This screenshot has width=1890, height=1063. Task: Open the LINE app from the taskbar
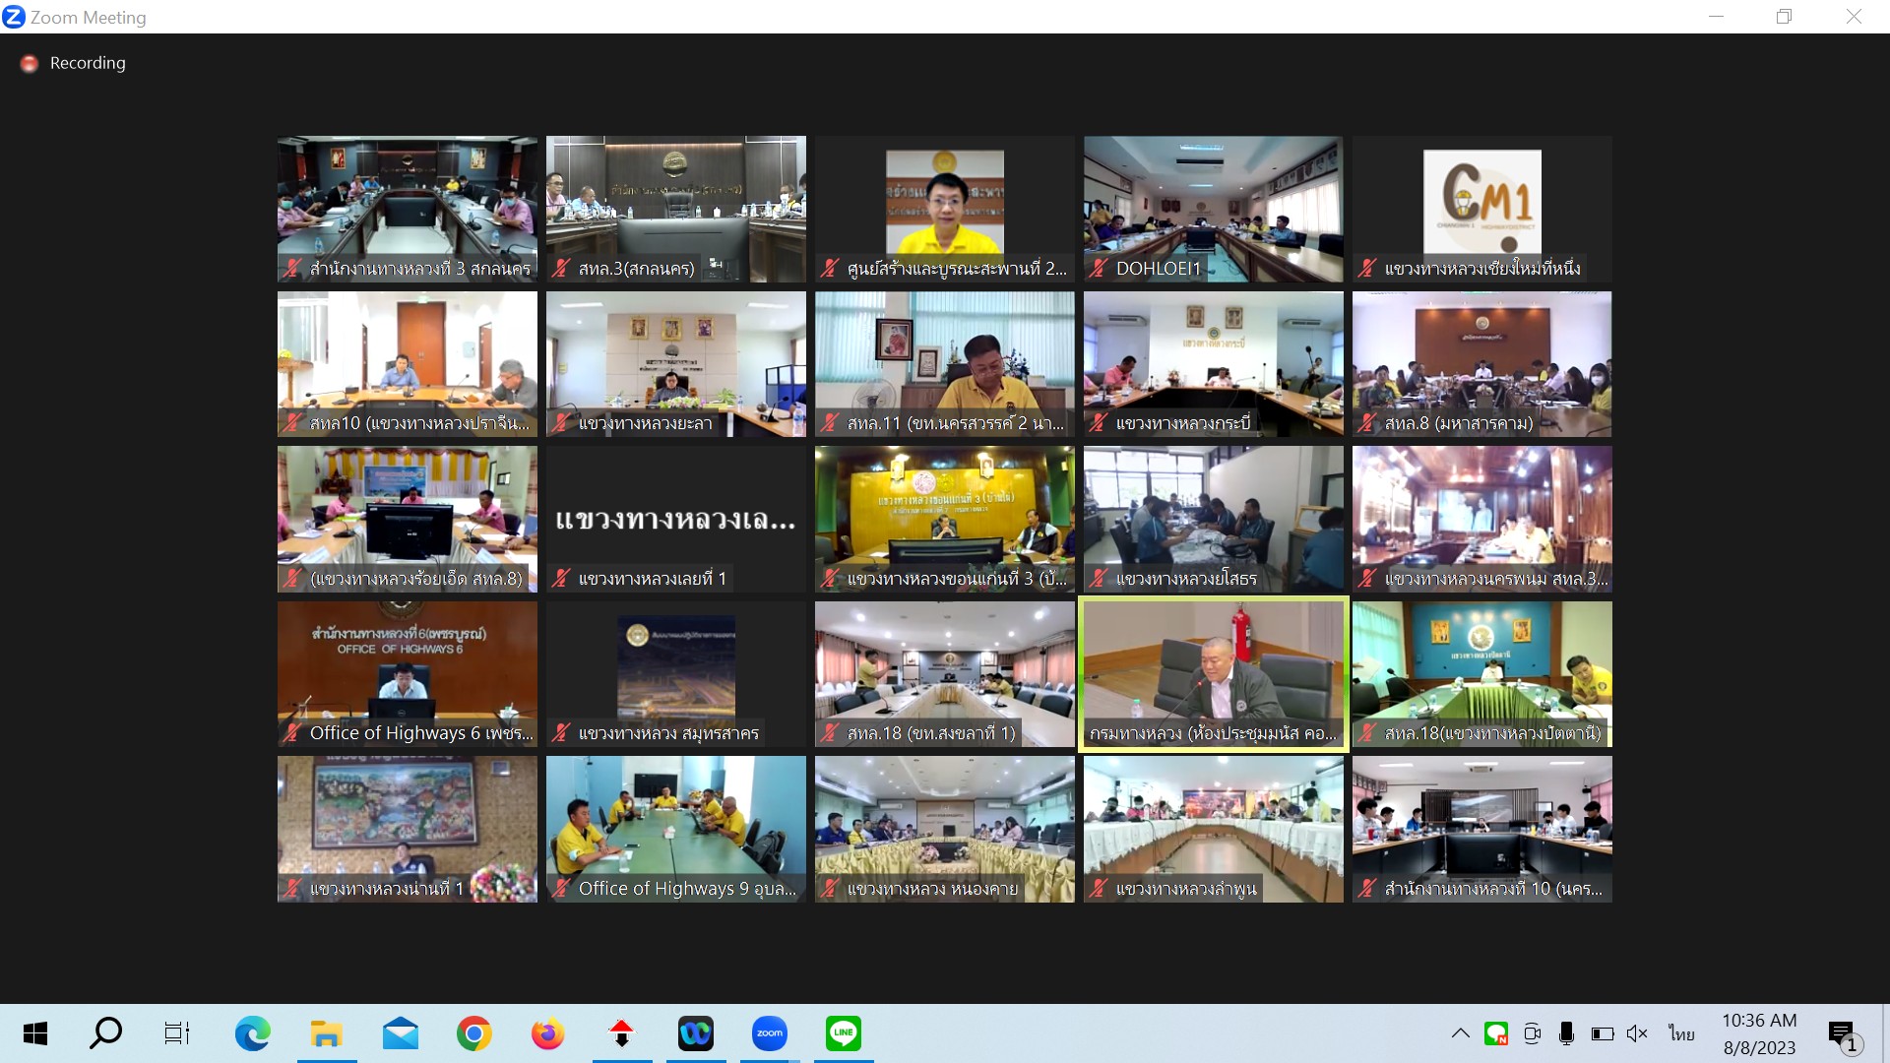tap(844, 1033)
